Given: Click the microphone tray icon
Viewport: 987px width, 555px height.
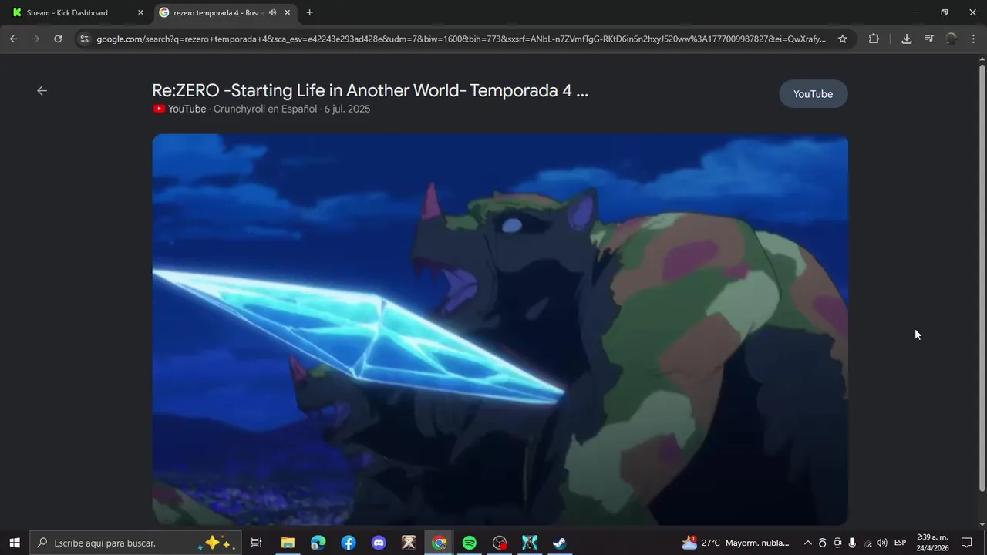Looking at the screenshot, I should (852, 543).
